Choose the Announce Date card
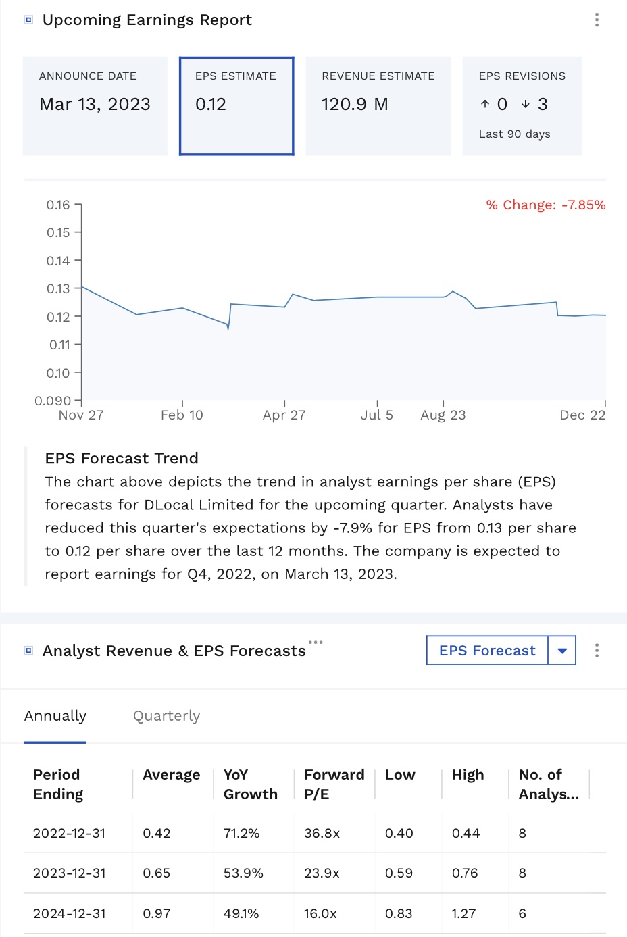 tap(95, 106)
